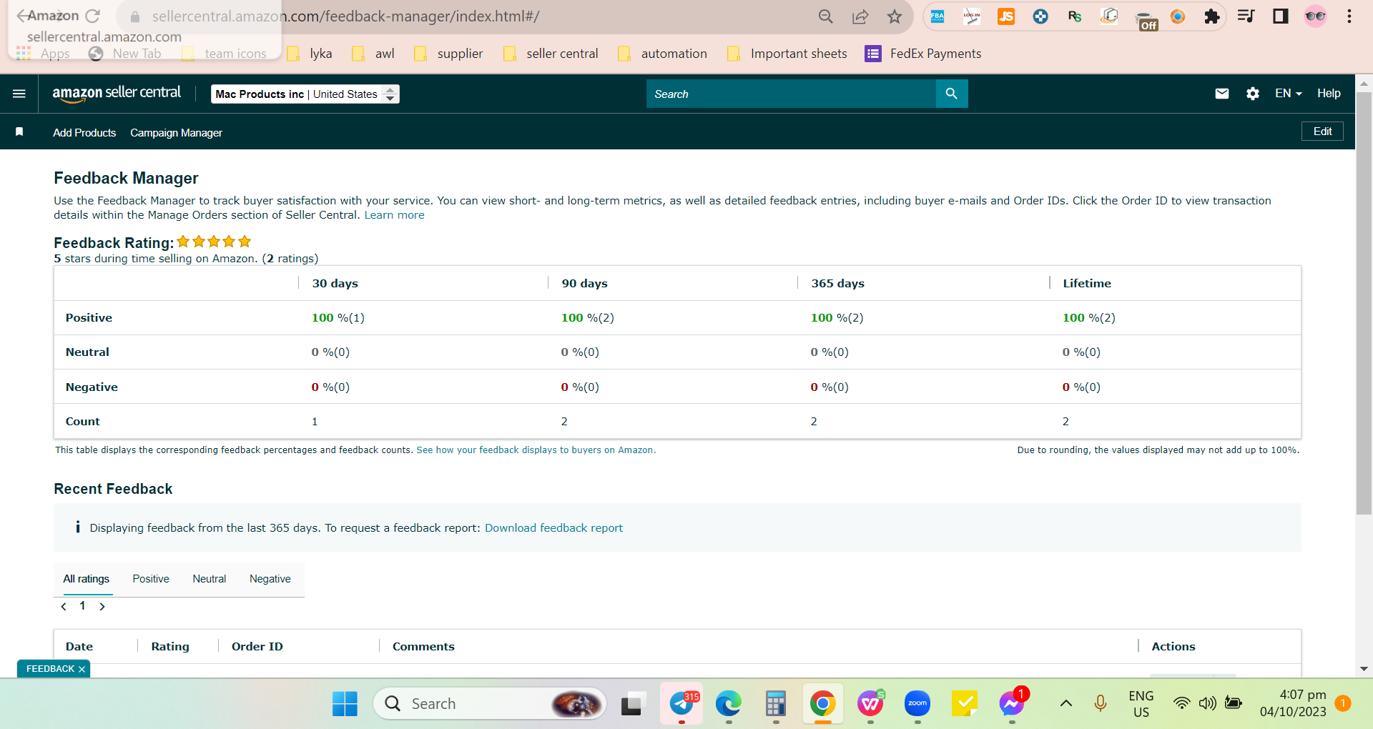Open the automation bookmark folder
This screenshot has height=729, width=1373.
coord(662,54)
